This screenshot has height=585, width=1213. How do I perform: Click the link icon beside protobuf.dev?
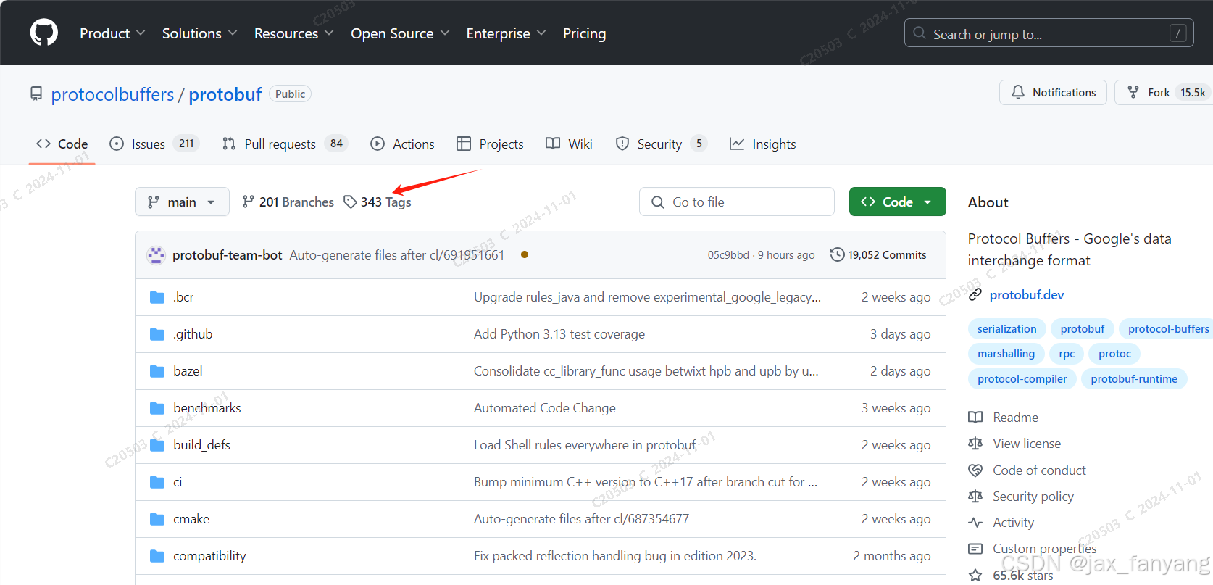pos(975,294)
